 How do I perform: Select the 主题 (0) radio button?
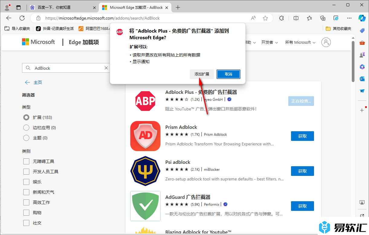[26, 138]
